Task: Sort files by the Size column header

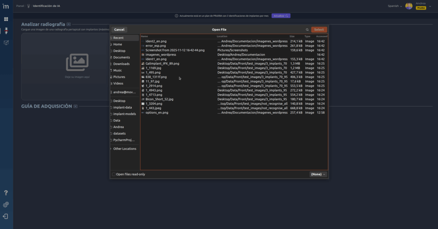Action: (x=292, y=36)
